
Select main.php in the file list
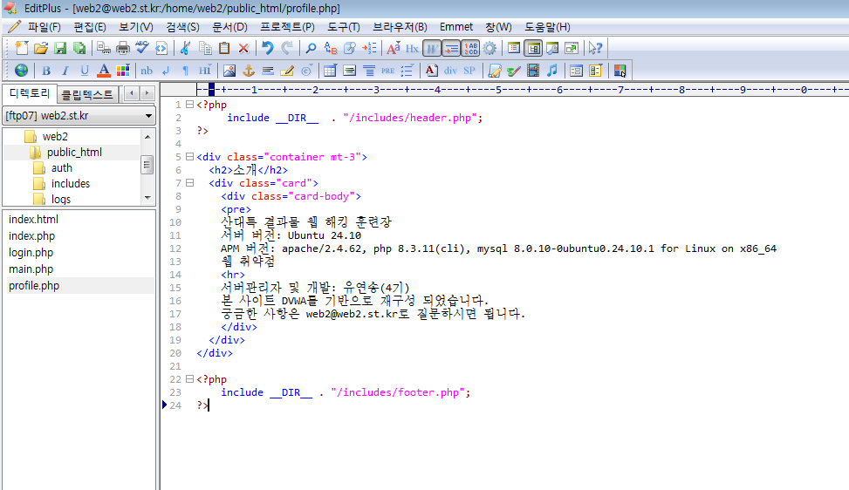[x=31, y=269]
